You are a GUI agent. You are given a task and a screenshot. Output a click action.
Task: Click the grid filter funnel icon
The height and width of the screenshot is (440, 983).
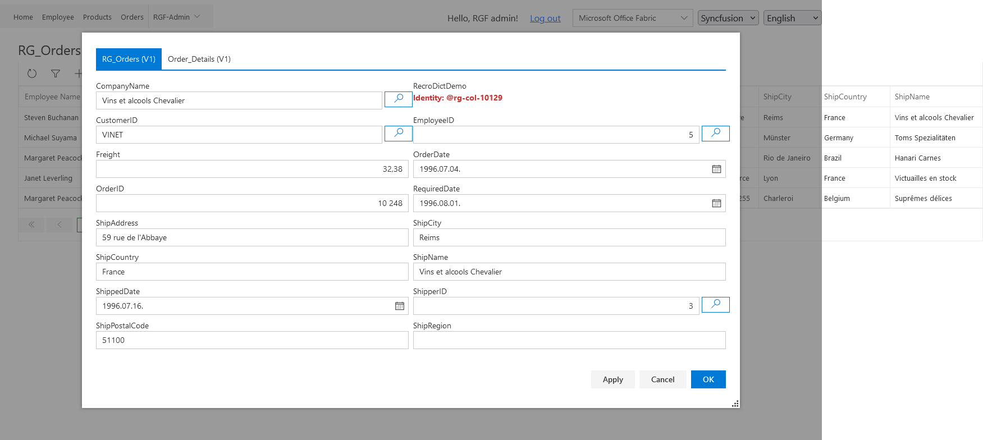(x=56, y=74)
